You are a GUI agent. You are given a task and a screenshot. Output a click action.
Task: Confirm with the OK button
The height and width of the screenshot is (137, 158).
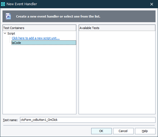pyautogui.click(x=101, y=131)
